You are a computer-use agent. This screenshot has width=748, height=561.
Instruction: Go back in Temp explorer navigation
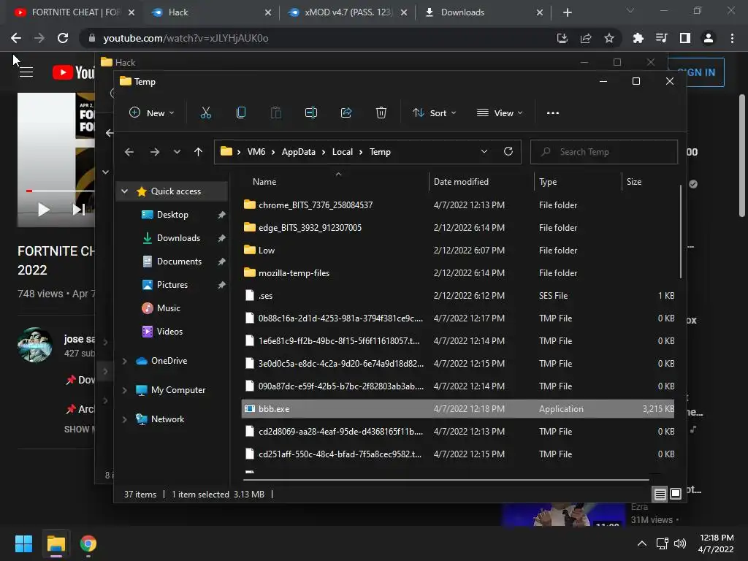click(129, 152)
